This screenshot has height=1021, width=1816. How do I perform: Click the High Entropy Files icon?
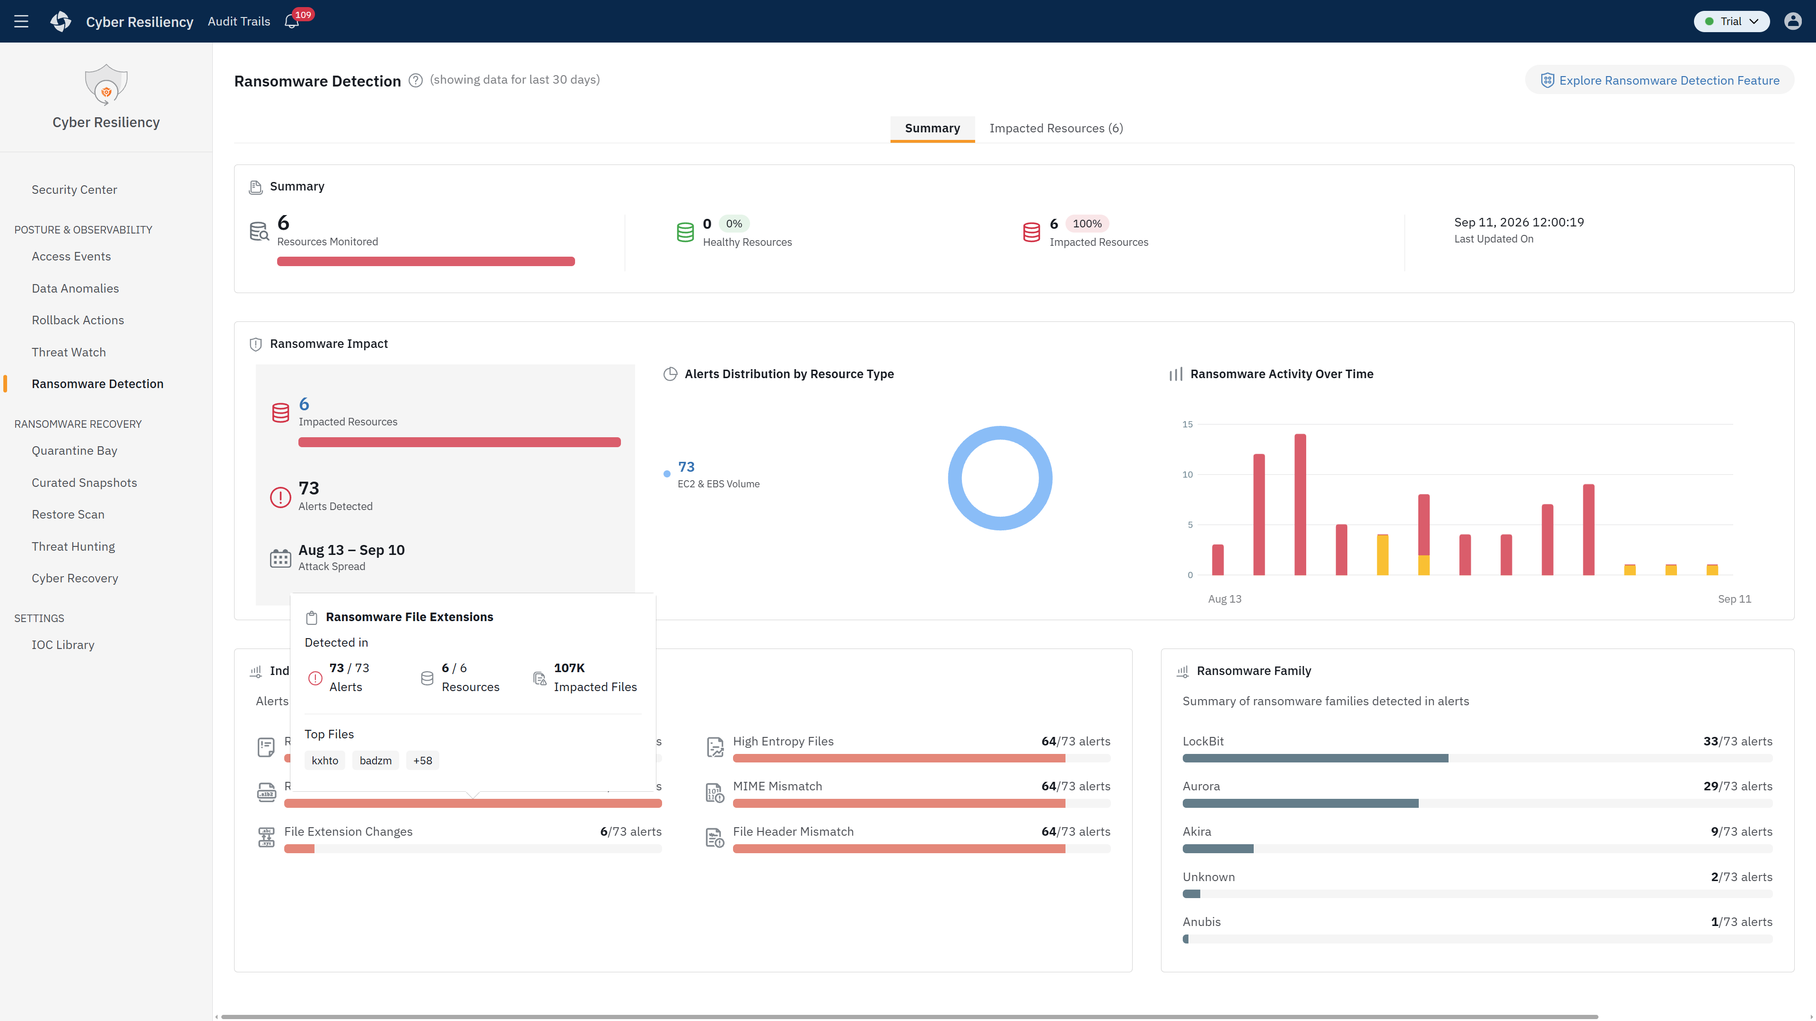point(715,747)
